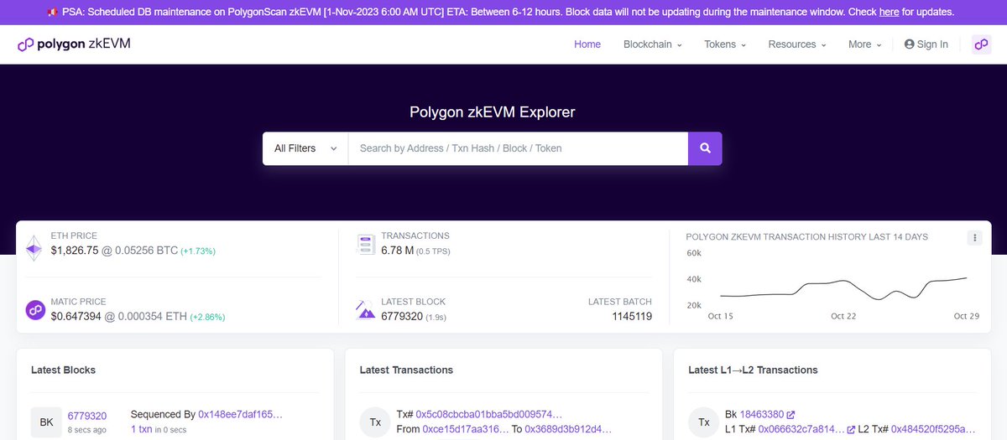Click the search by address input field
The height and width of the screenshot is (440, 1007).
518,148
